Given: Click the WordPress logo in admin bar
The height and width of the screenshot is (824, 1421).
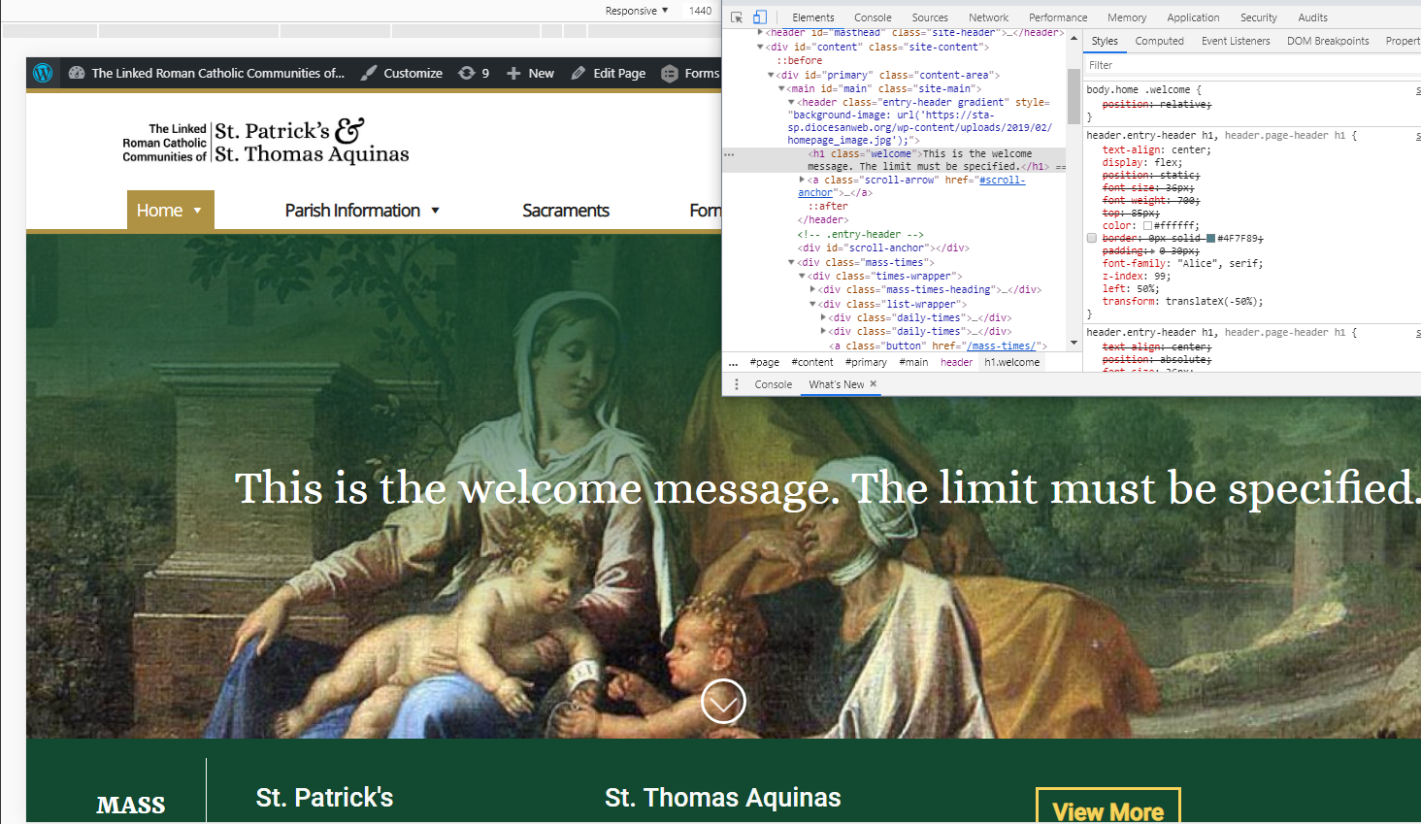Looking at the screenshot, I should coord(43,73).
